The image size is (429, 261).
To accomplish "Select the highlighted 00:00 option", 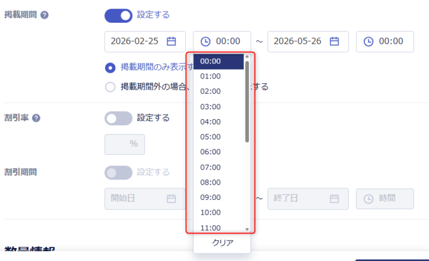I will click(x=210, y=61).
